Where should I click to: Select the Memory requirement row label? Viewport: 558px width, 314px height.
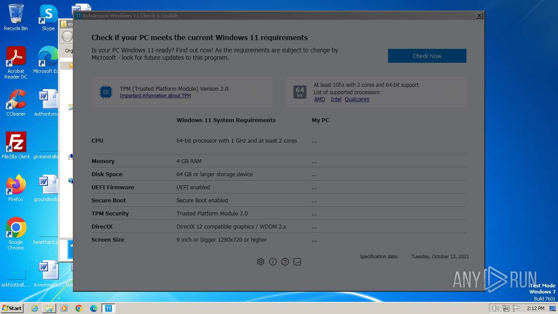coord(103,161)
